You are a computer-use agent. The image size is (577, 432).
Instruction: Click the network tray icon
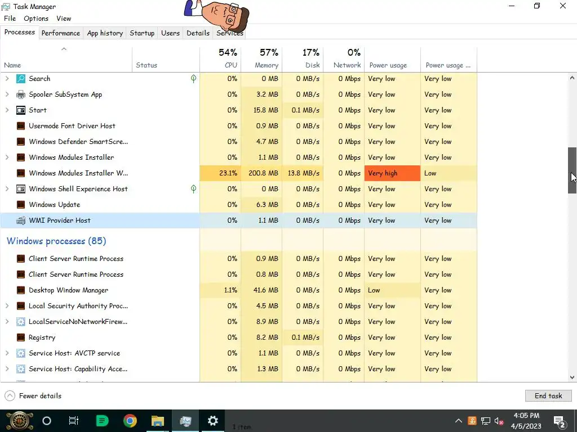[486, 421]
